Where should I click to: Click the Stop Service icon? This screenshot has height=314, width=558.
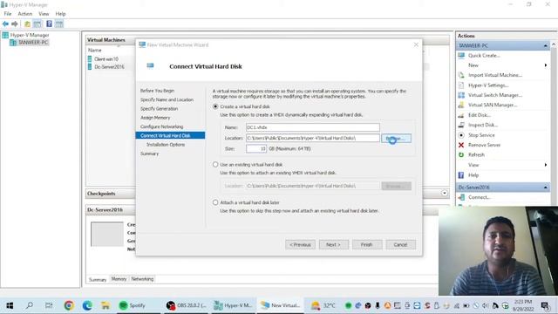click(x=461, y=135)
